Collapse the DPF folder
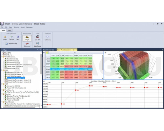Viewport: 164px width, 131px height. pyautogui.click(x=2, y=70)
